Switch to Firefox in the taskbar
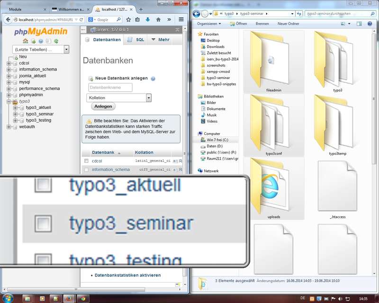 pyautogui.click(x=69, y=299)
